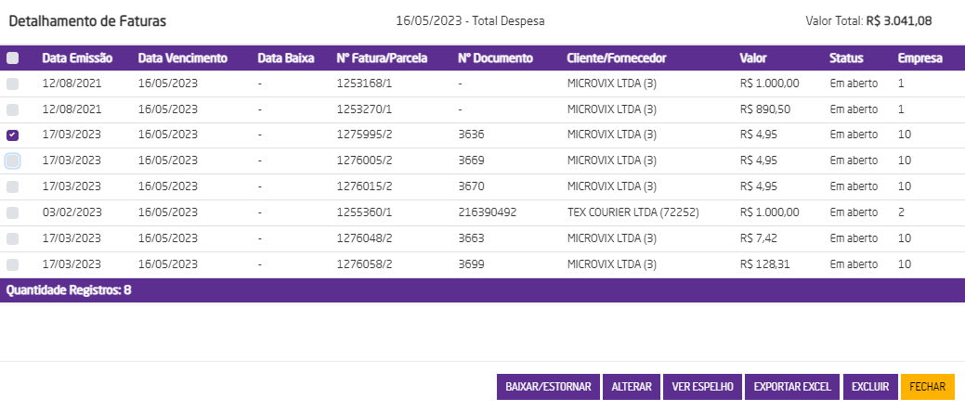Sort by the Cliente/Fornecedor column header

[x=616, y=58]
